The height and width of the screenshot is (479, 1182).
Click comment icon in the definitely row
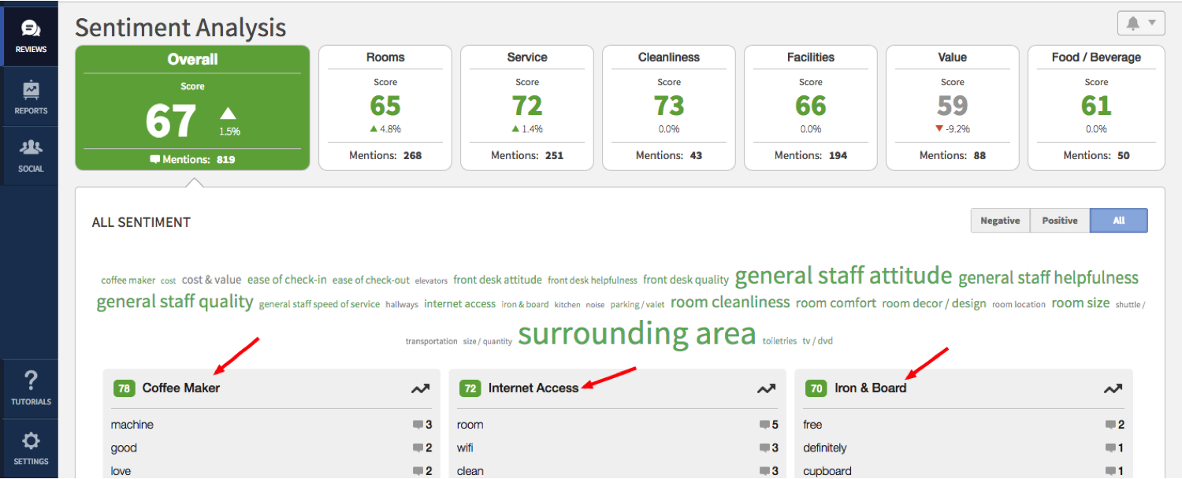[1110, 448]
